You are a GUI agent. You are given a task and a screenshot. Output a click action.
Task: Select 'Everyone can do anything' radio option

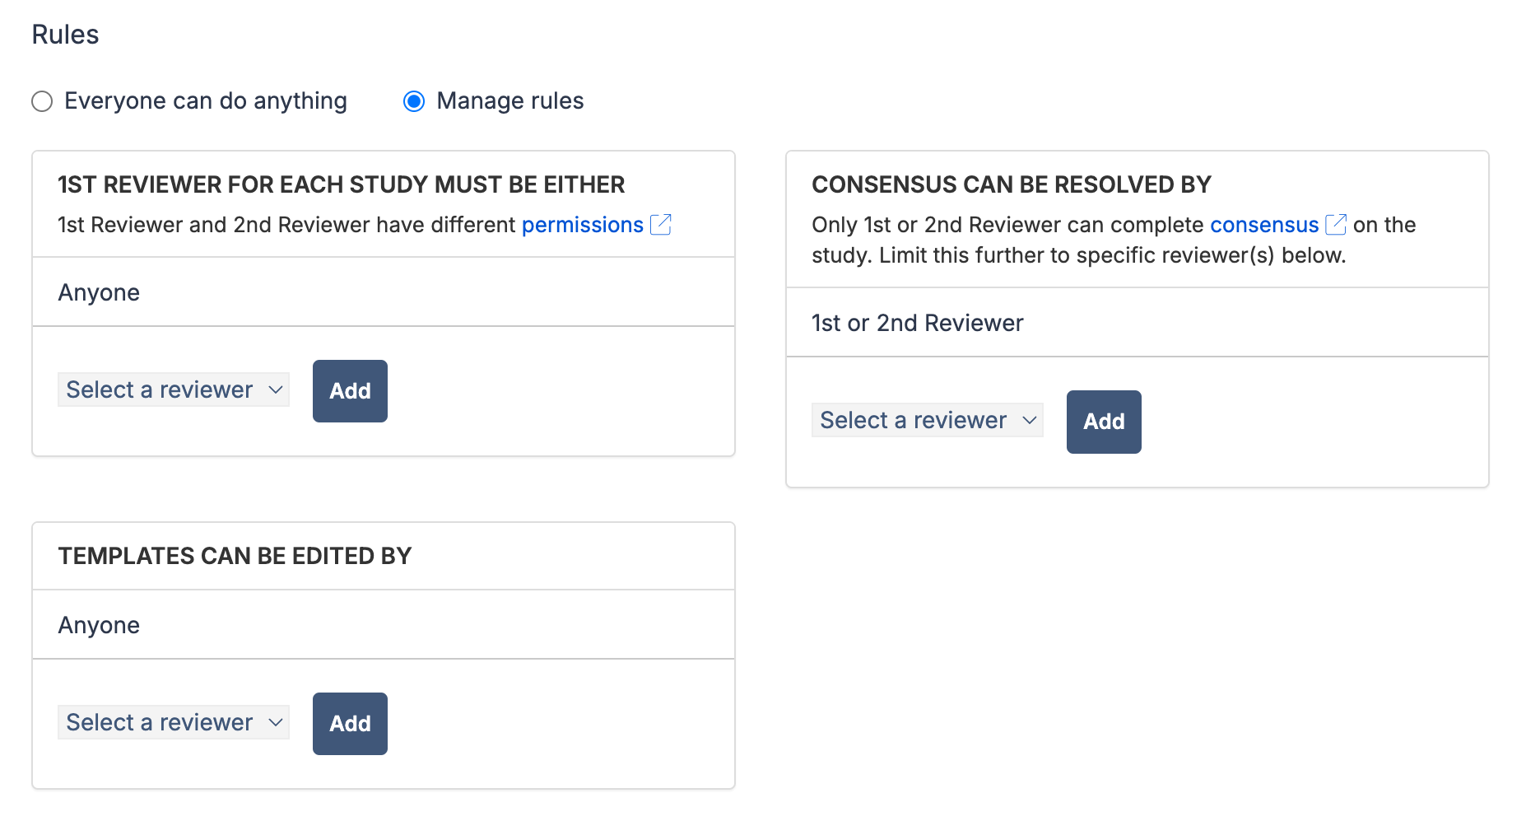point(42,101)
